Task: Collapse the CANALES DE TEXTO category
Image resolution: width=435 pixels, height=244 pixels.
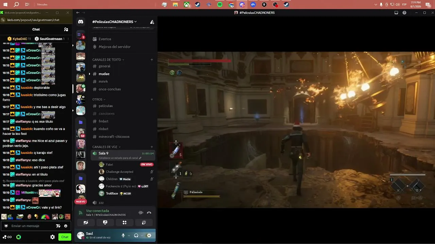Action: click(108, 60)
